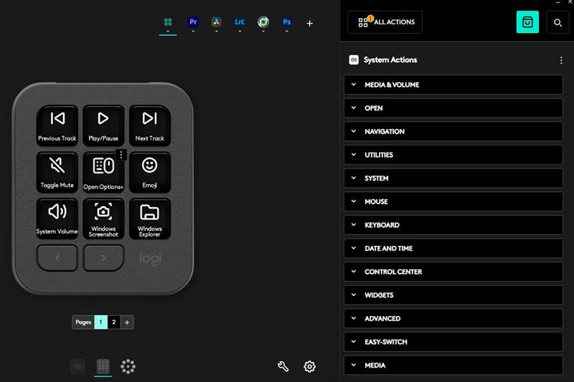Image resolution: width=574 pixels, height=382 pixels.
Task: Switch to the Lightroom Classic profile
Action: [240, 22]
